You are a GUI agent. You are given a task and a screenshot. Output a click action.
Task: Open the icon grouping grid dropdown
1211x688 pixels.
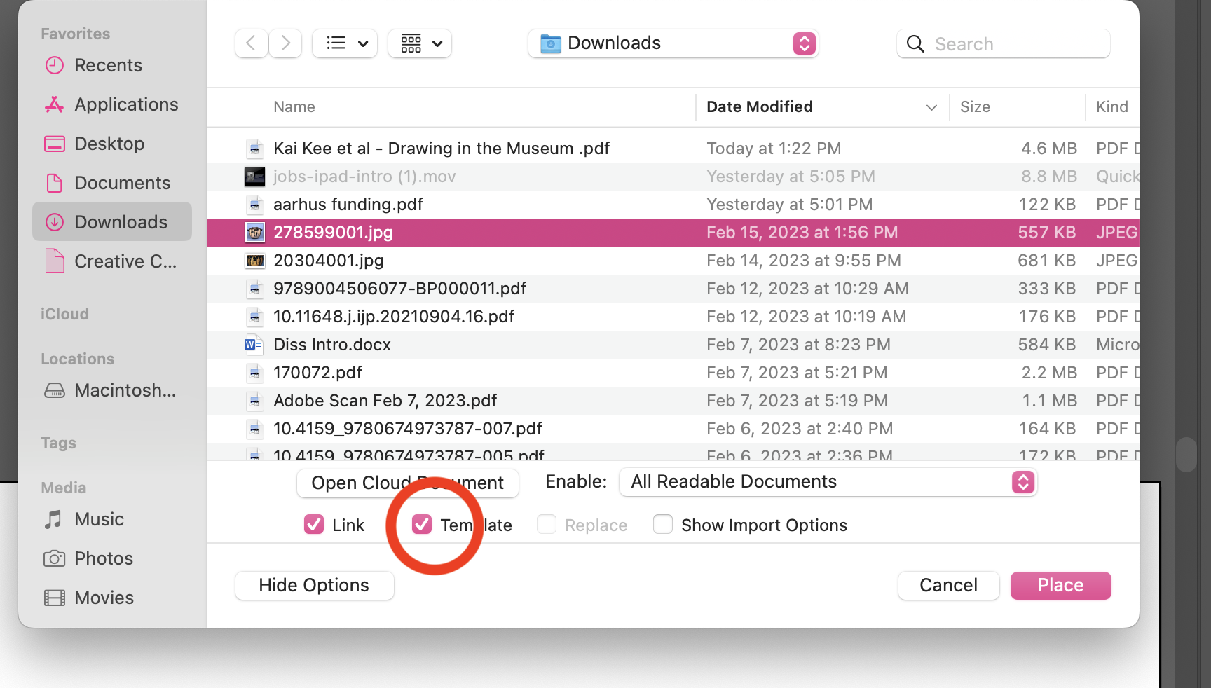[420, 43]
